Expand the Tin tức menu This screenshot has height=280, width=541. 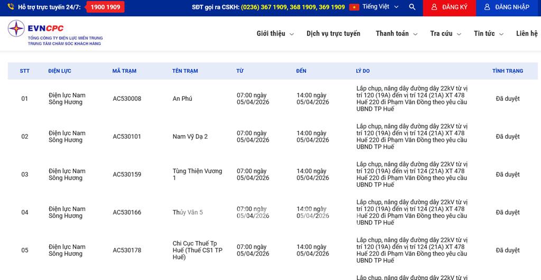pyautogui.click(x=488, y=34)
